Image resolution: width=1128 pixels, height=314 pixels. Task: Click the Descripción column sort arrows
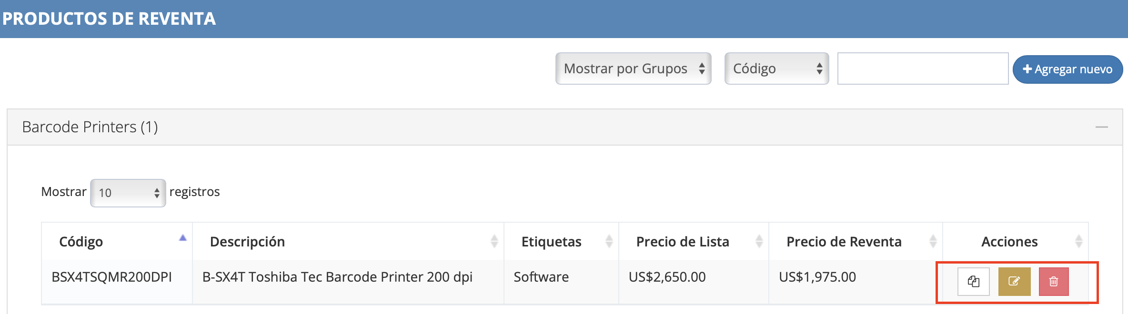(x=494, y=242)
